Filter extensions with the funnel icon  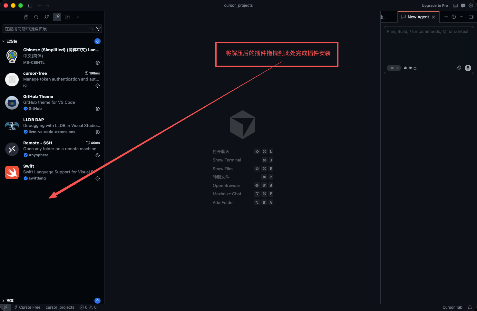[x=98, y=29]
